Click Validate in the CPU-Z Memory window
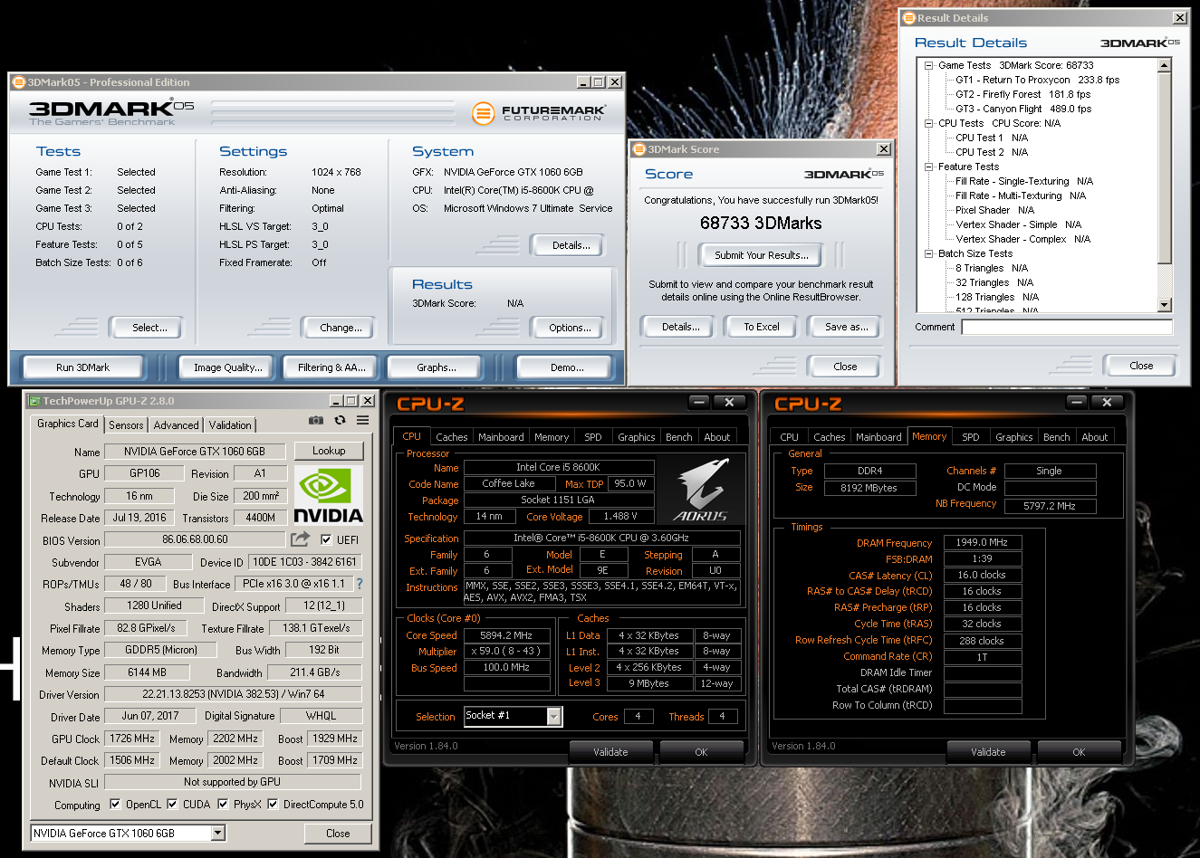Viewport: 1200px width, 858px height. click(x=988, y=752)
